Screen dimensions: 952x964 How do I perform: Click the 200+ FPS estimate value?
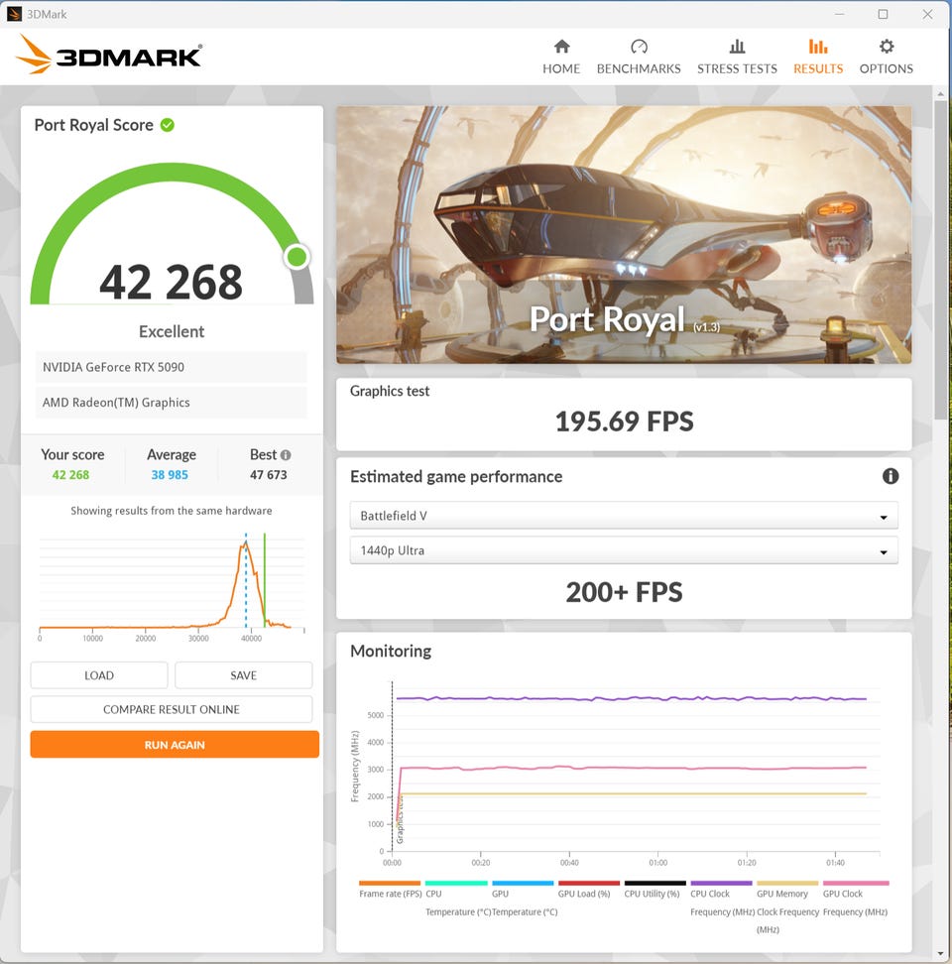pyautogui.click(x=624, y=592)
